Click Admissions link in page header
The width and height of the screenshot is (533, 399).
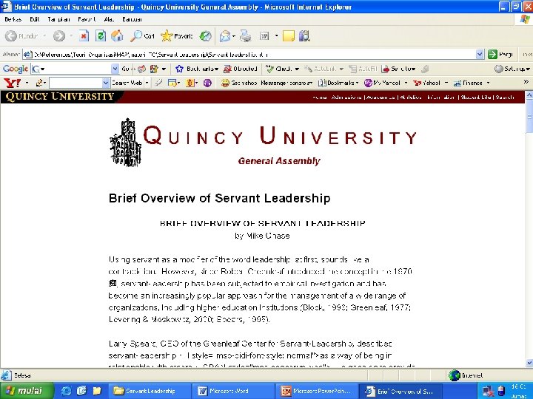346,98
